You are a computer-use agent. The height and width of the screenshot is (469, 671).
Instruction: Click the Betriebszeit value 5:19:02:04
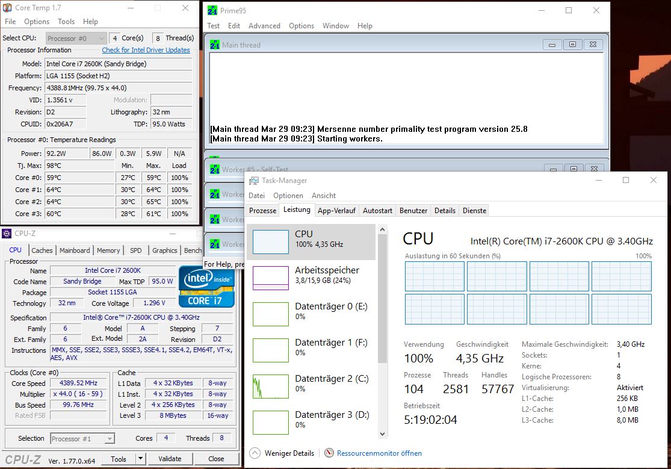[x=430, y=419]
